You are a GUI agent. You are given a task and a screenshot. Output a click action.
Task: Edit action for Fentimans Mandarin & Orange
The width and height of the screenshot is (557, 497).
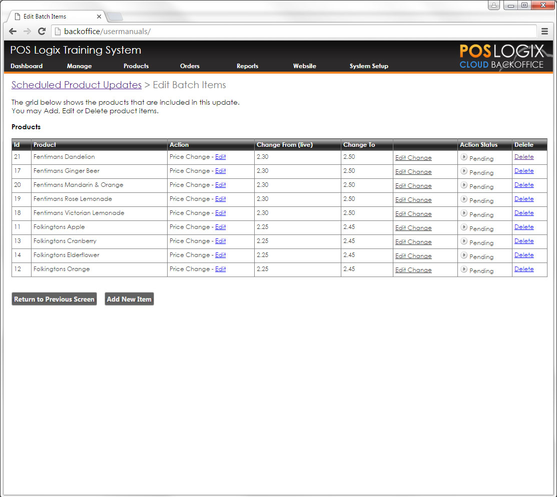pos(220,185)
